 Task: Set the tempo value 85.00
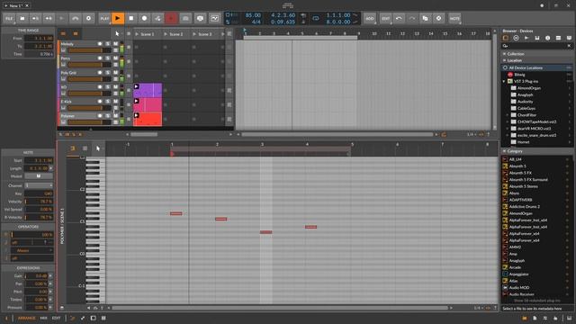[x=253, y=15]
